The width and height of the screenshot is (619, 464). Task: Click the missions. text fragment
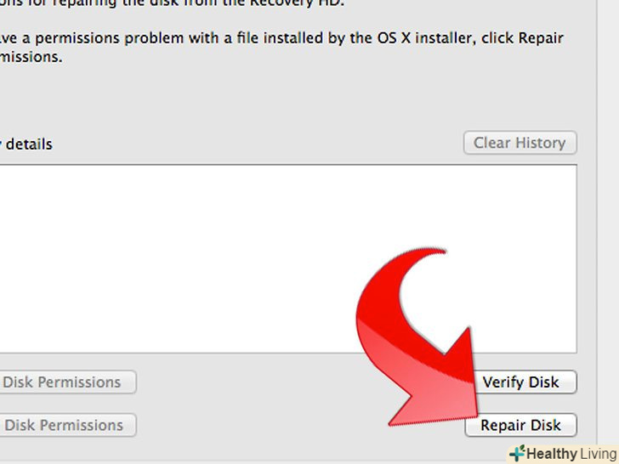click(x=34, y=58)
